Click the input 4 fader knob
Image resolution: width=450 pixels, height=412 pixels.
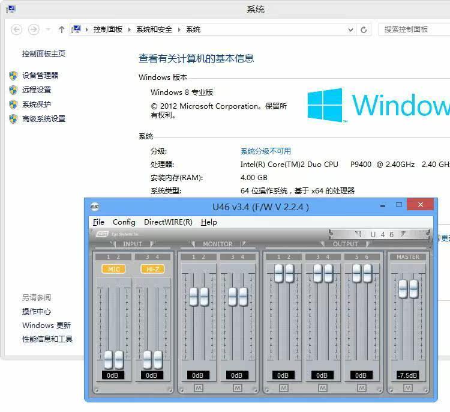click(x=158, y=359)
